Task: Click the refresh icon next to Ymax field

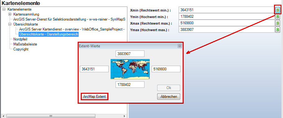Action: [x=278, y=30]
